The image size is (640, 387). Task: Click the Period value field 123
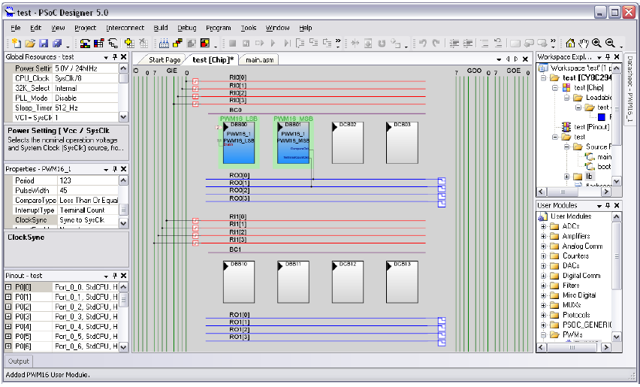[88, 180]
